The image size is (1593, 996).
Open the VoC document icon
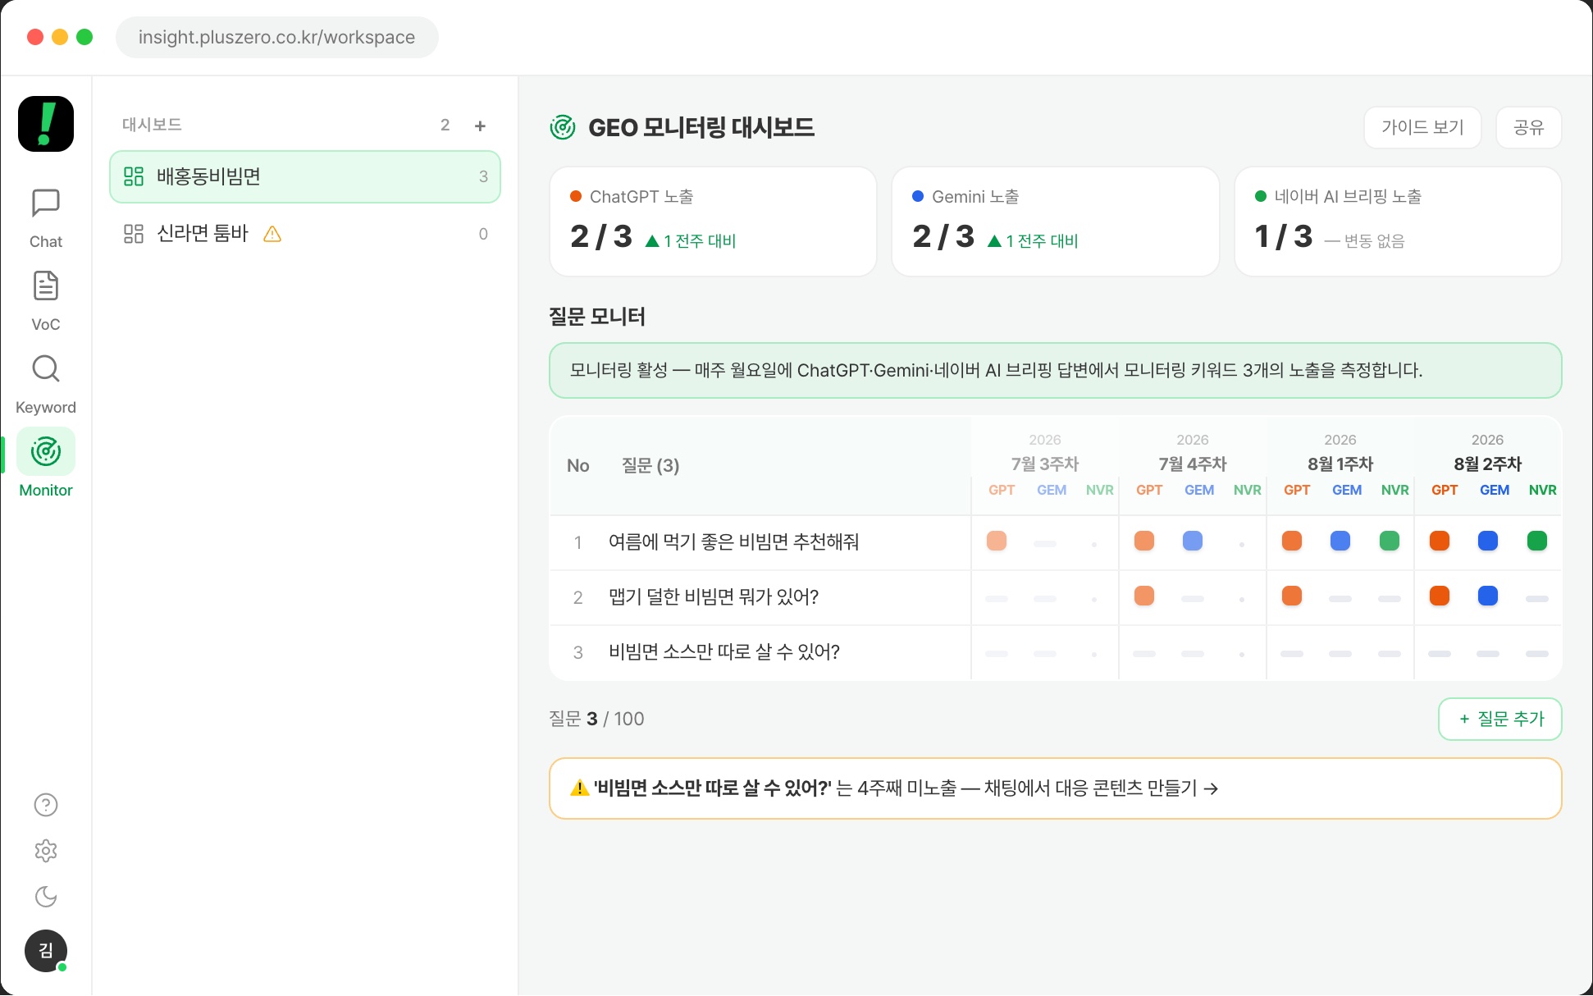coord(46,286)
